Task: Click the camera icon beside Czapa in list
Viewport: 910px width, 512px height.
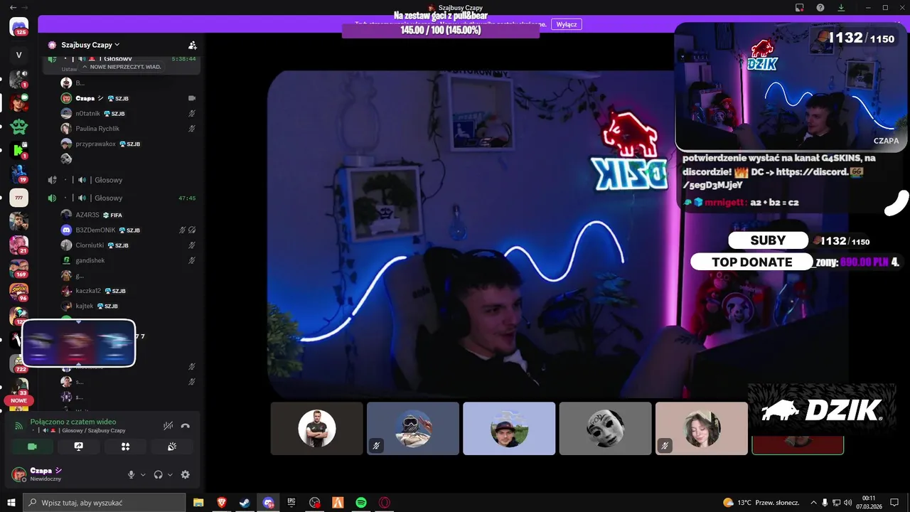Action: point(191,98)
